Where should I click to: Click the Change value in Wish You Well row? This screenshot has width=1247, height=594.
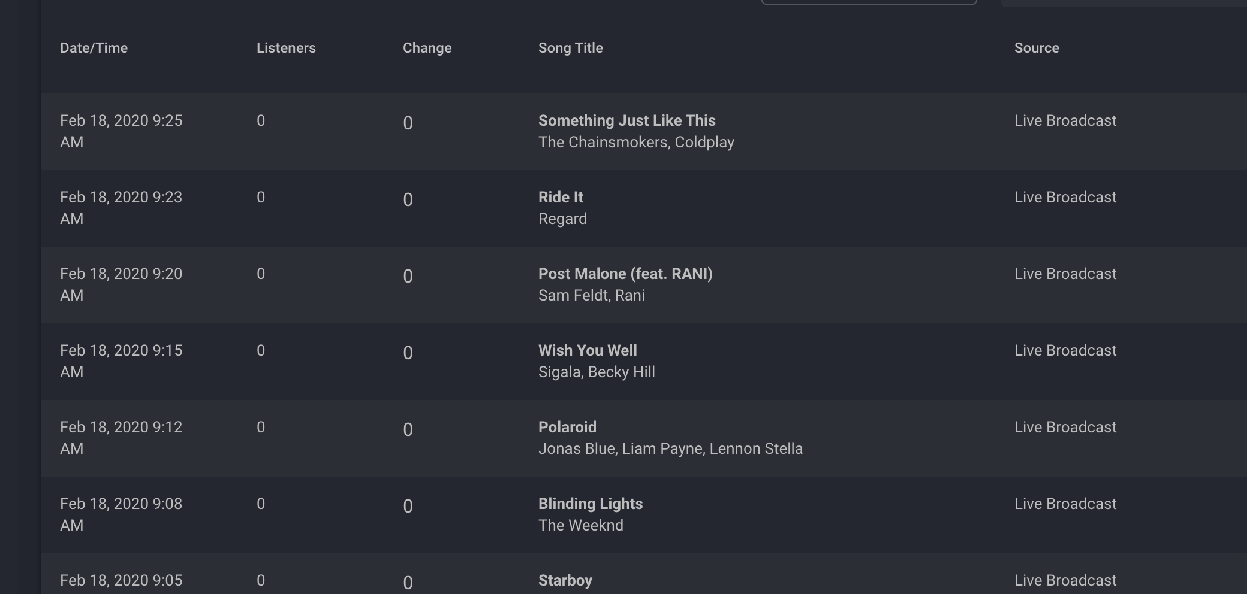tap(408, 353)
